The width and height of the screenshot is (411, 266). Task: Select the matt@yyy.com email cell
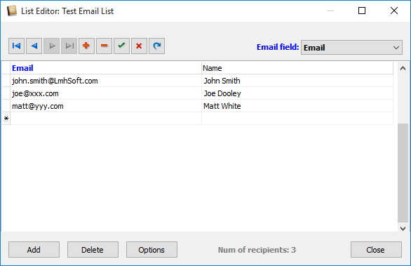(106, 106)
